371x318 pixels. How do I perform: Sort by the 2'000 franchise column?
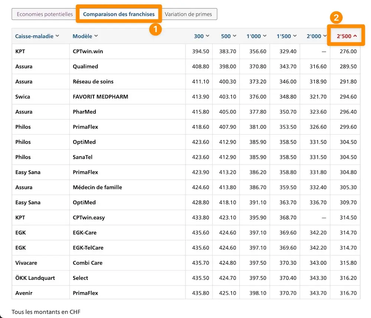coord(316,36)
